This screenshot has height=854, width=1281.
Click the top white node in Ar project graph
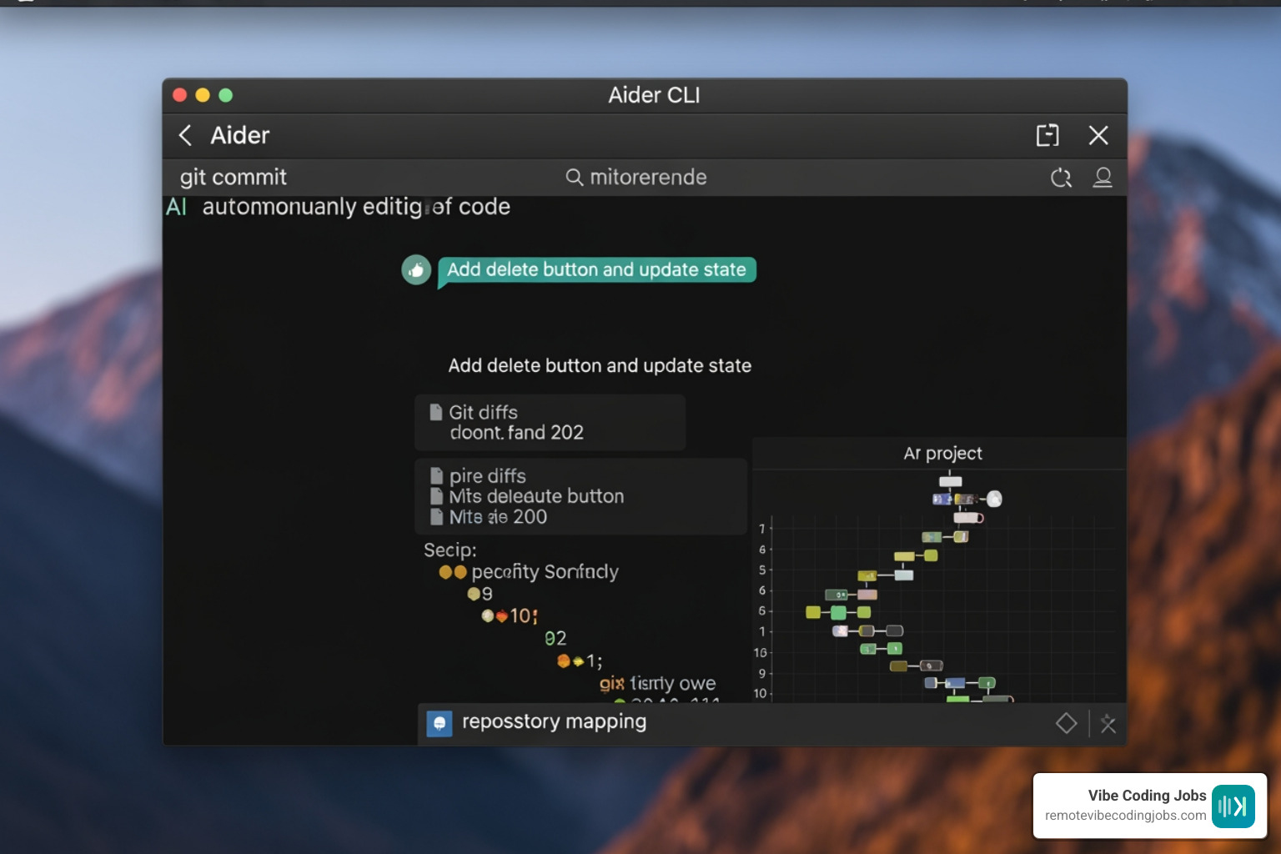(951, 481)
